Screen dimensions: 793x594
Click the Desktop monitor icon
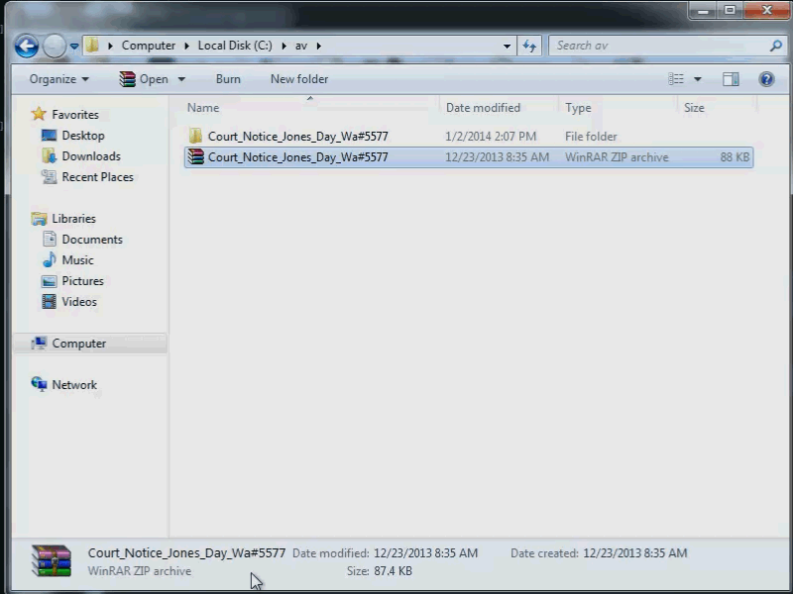[x=49, y=136]
